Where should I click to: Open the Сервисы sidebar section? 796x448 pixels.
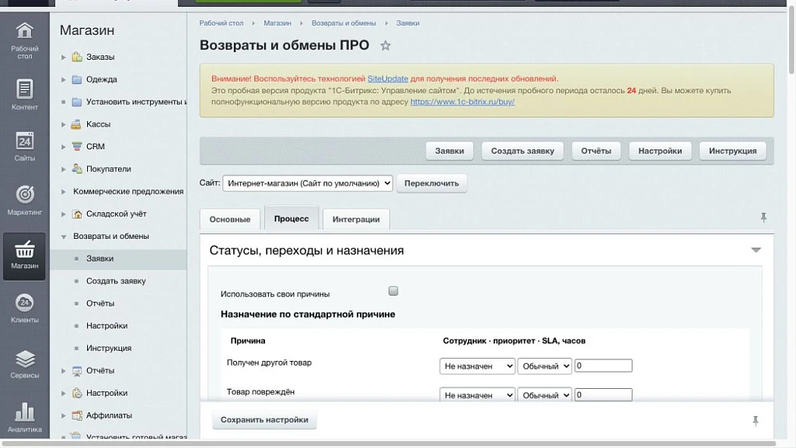coord(24,364)
